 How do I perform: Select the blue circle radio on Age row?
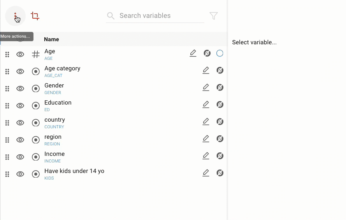click(220, 53)
